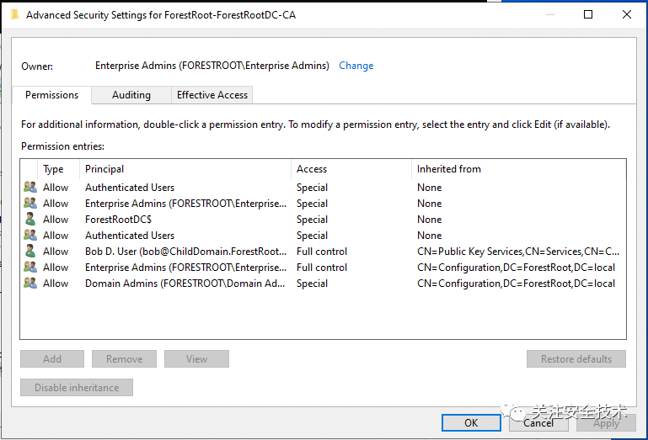Click the Remove button
Viewport: 648px width, 440px height.
(x=124, y=358)
